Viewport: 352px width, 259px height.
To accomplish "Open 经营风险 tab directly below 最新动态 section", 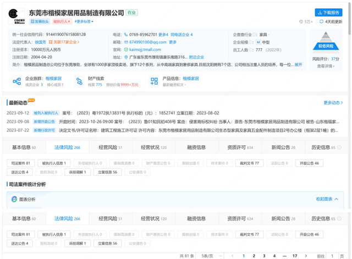I will [111, 147].
